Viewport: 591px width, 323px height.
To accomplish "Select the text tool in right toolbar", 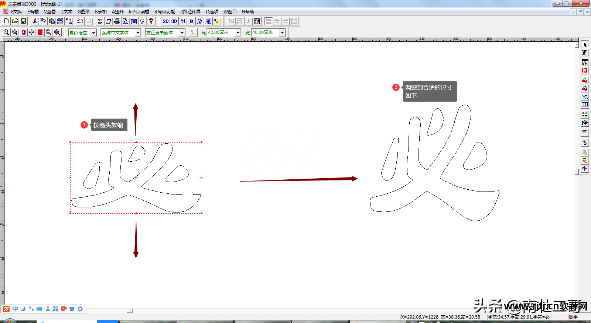I will click(x=584, y=52).
